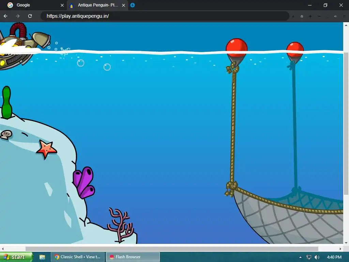Click the golden rope under the buoy
This screenshot has width=349, height=262.
tap(233, 127)
